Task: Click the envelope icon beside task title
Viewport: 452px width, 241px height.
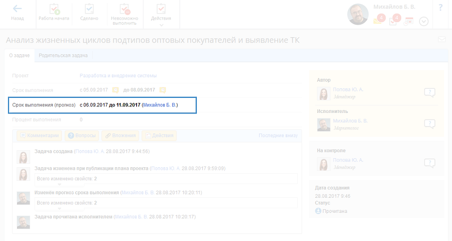Action: (x=441, y=40)
